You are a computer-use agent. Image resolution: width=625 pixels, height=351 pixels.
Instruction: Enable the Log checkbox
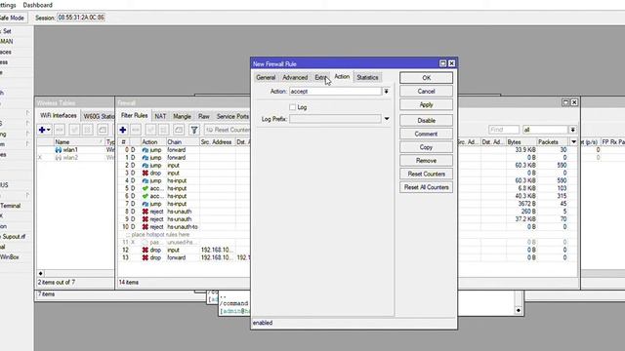(293, 107)
